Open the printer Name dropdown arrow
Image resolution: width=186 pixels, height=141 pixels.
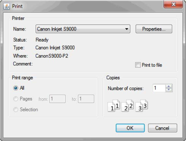tap(127, 29)
